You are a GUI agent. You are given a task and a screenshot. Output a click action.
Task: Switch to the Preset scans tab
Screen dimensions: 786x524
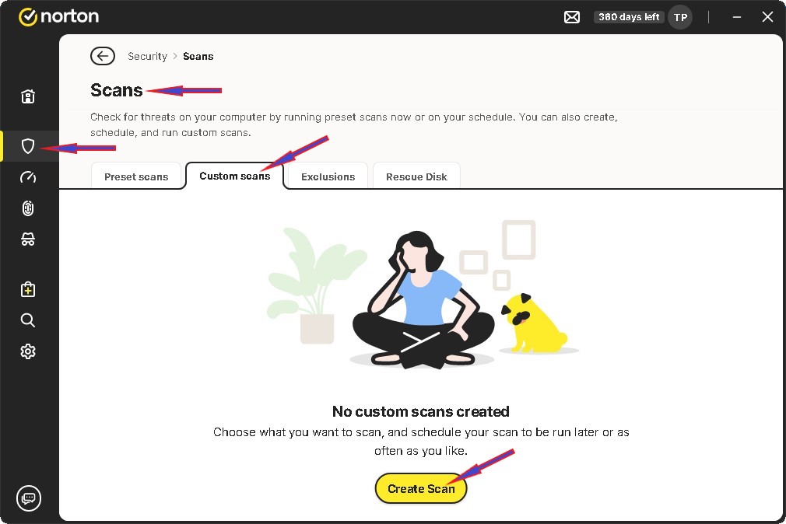(x=137, y=176)
